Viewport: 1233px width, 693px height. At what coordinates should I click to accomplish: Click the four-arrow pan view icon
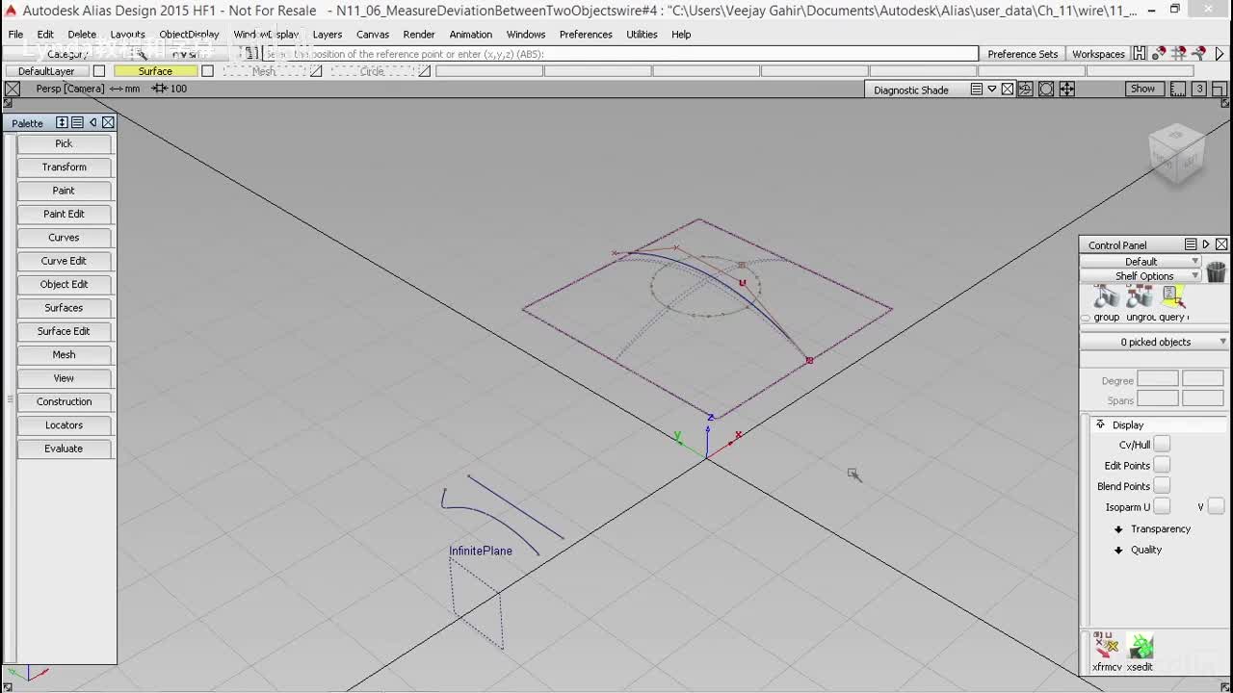(1067, 90)
